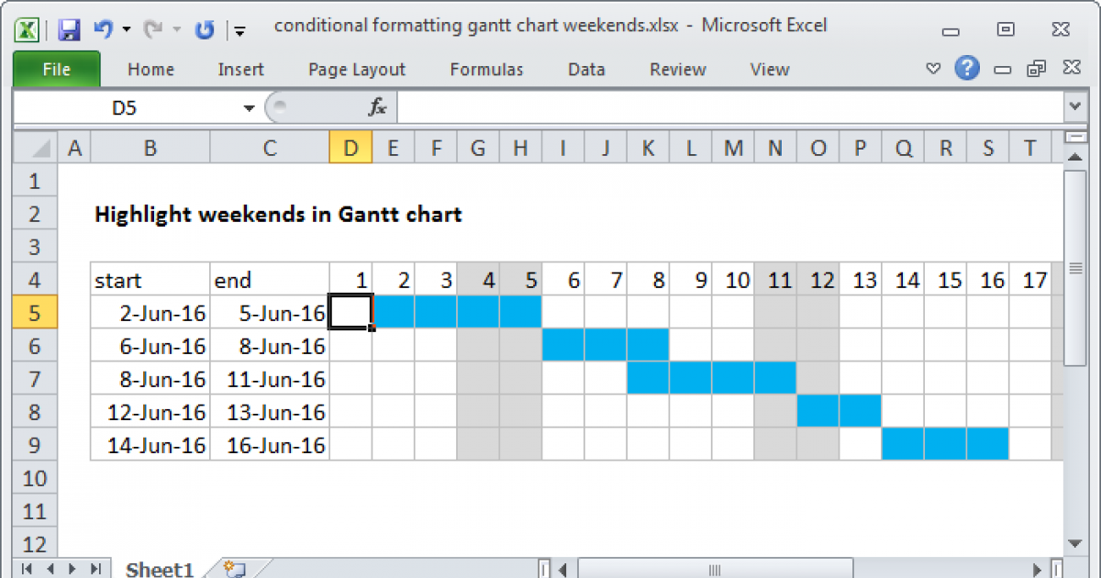Click the Save icon in Quick Access Toolbar
Image resolution: width=1101 pixels, height=578 pixels.
[x=69, y=30]
